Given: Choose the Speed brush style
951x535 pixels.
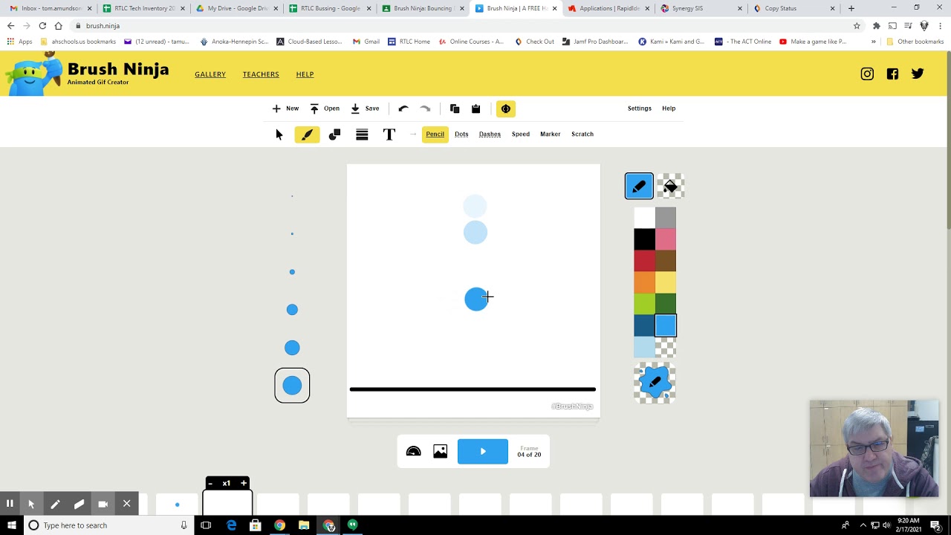Looking at the screenshot, I should click(x=521, y=134).
